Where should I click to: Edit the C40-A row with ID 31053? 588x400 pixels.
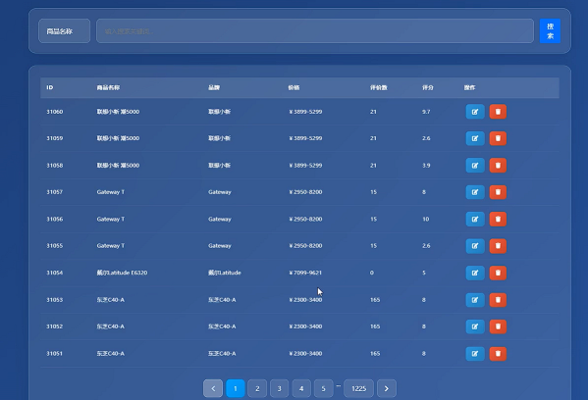click(475, 300)
